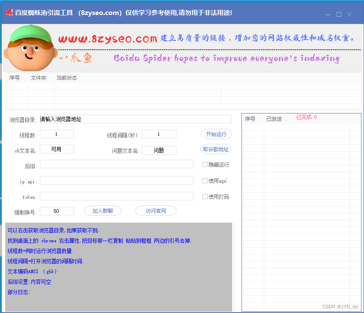This screenshot has height=313, width=364.
Task: Click the ck文本名 field showing 可用
Action: pos(57,149)
